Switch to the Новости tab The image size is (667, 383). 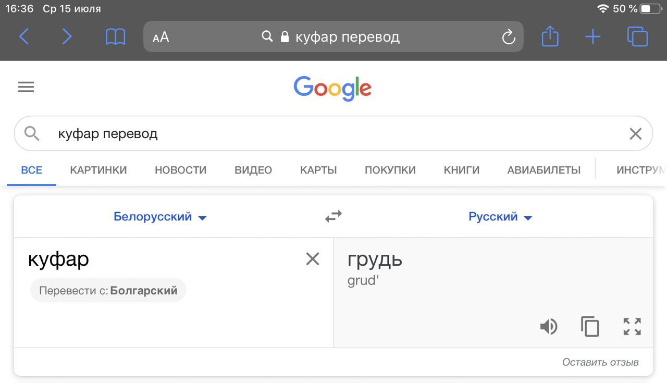coord(181,170)
